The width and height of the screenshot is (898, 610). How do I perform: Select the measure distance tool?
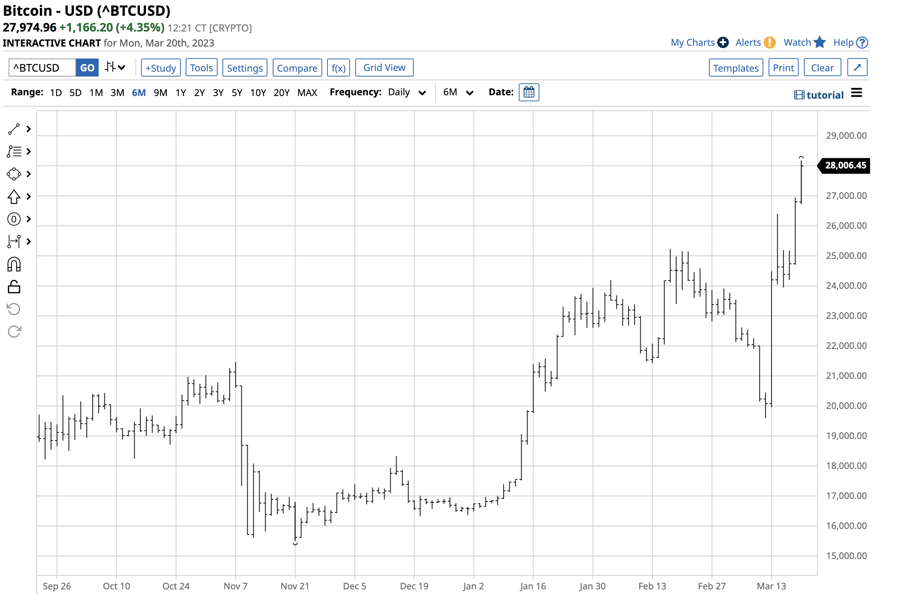pyautogui.click(x=14, y=242)
